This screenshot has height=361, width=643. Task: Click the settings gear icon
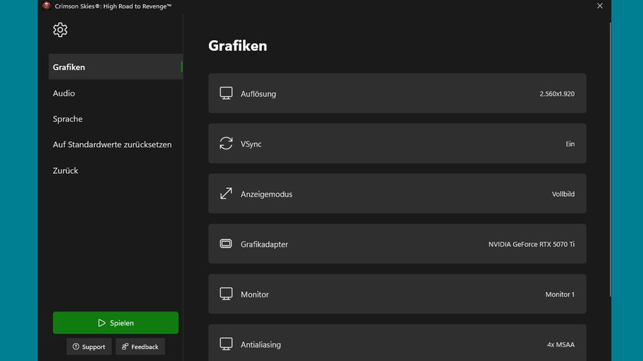tap(60, 30)
